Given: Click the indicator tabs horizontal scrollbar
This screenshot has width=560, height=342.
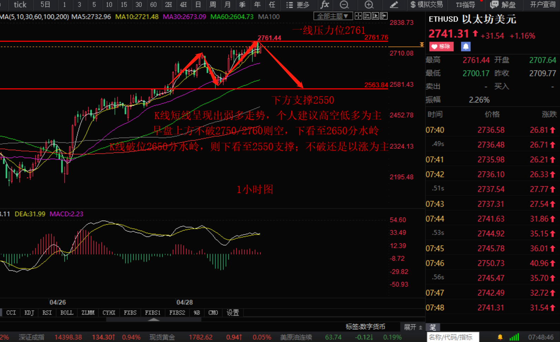Looking at the screenshot, I should pos(153,319).
